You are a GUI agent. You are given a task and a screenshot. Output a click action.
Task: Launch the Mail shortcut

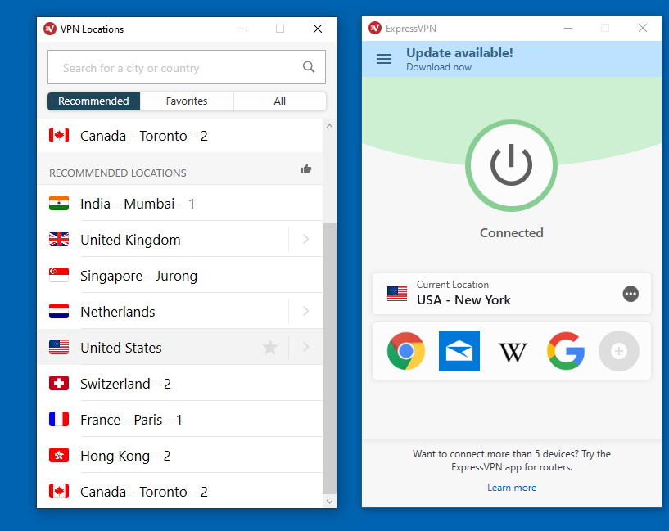click(459, 351)
